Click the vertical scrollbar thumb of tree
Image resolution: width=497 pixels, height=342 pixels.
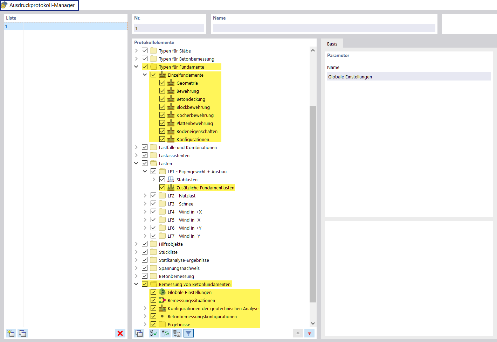point(313,204)
